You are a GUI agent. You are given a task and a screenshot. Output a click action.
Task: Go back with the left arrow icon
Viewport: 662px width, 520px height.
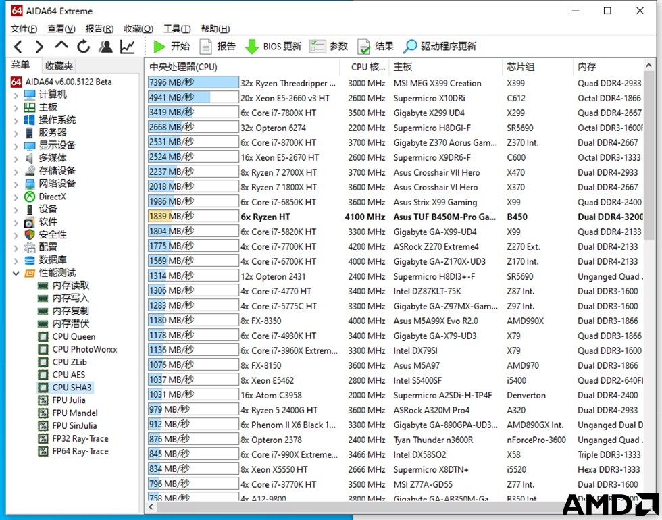pyautogui.click(x=18, y=47)
